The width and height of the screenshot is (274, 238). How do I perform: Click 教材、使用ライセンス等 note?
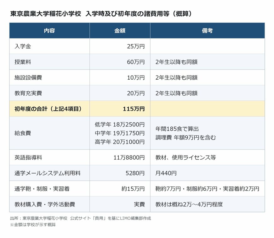[186, 157]
